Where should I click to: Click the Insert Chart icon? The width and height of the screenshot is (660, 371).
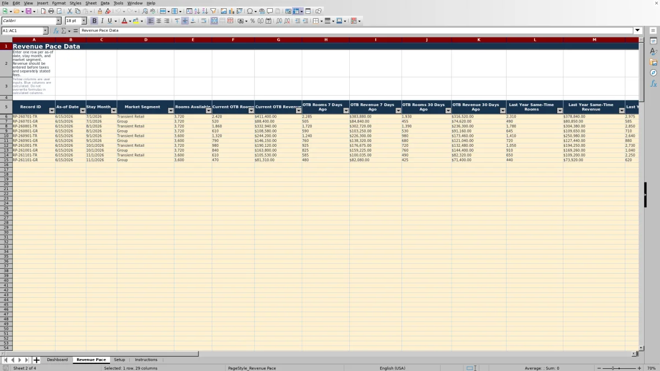232,11
